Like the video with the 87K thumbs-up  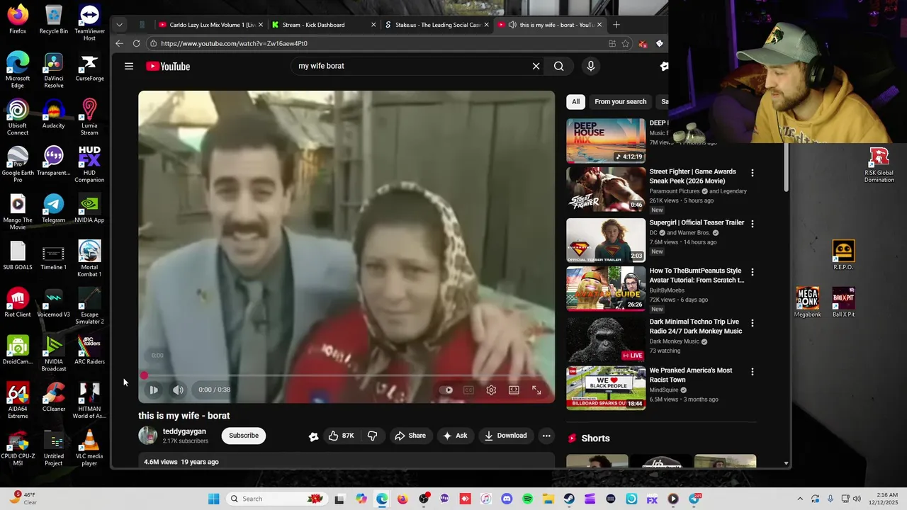tap(341, 436)
